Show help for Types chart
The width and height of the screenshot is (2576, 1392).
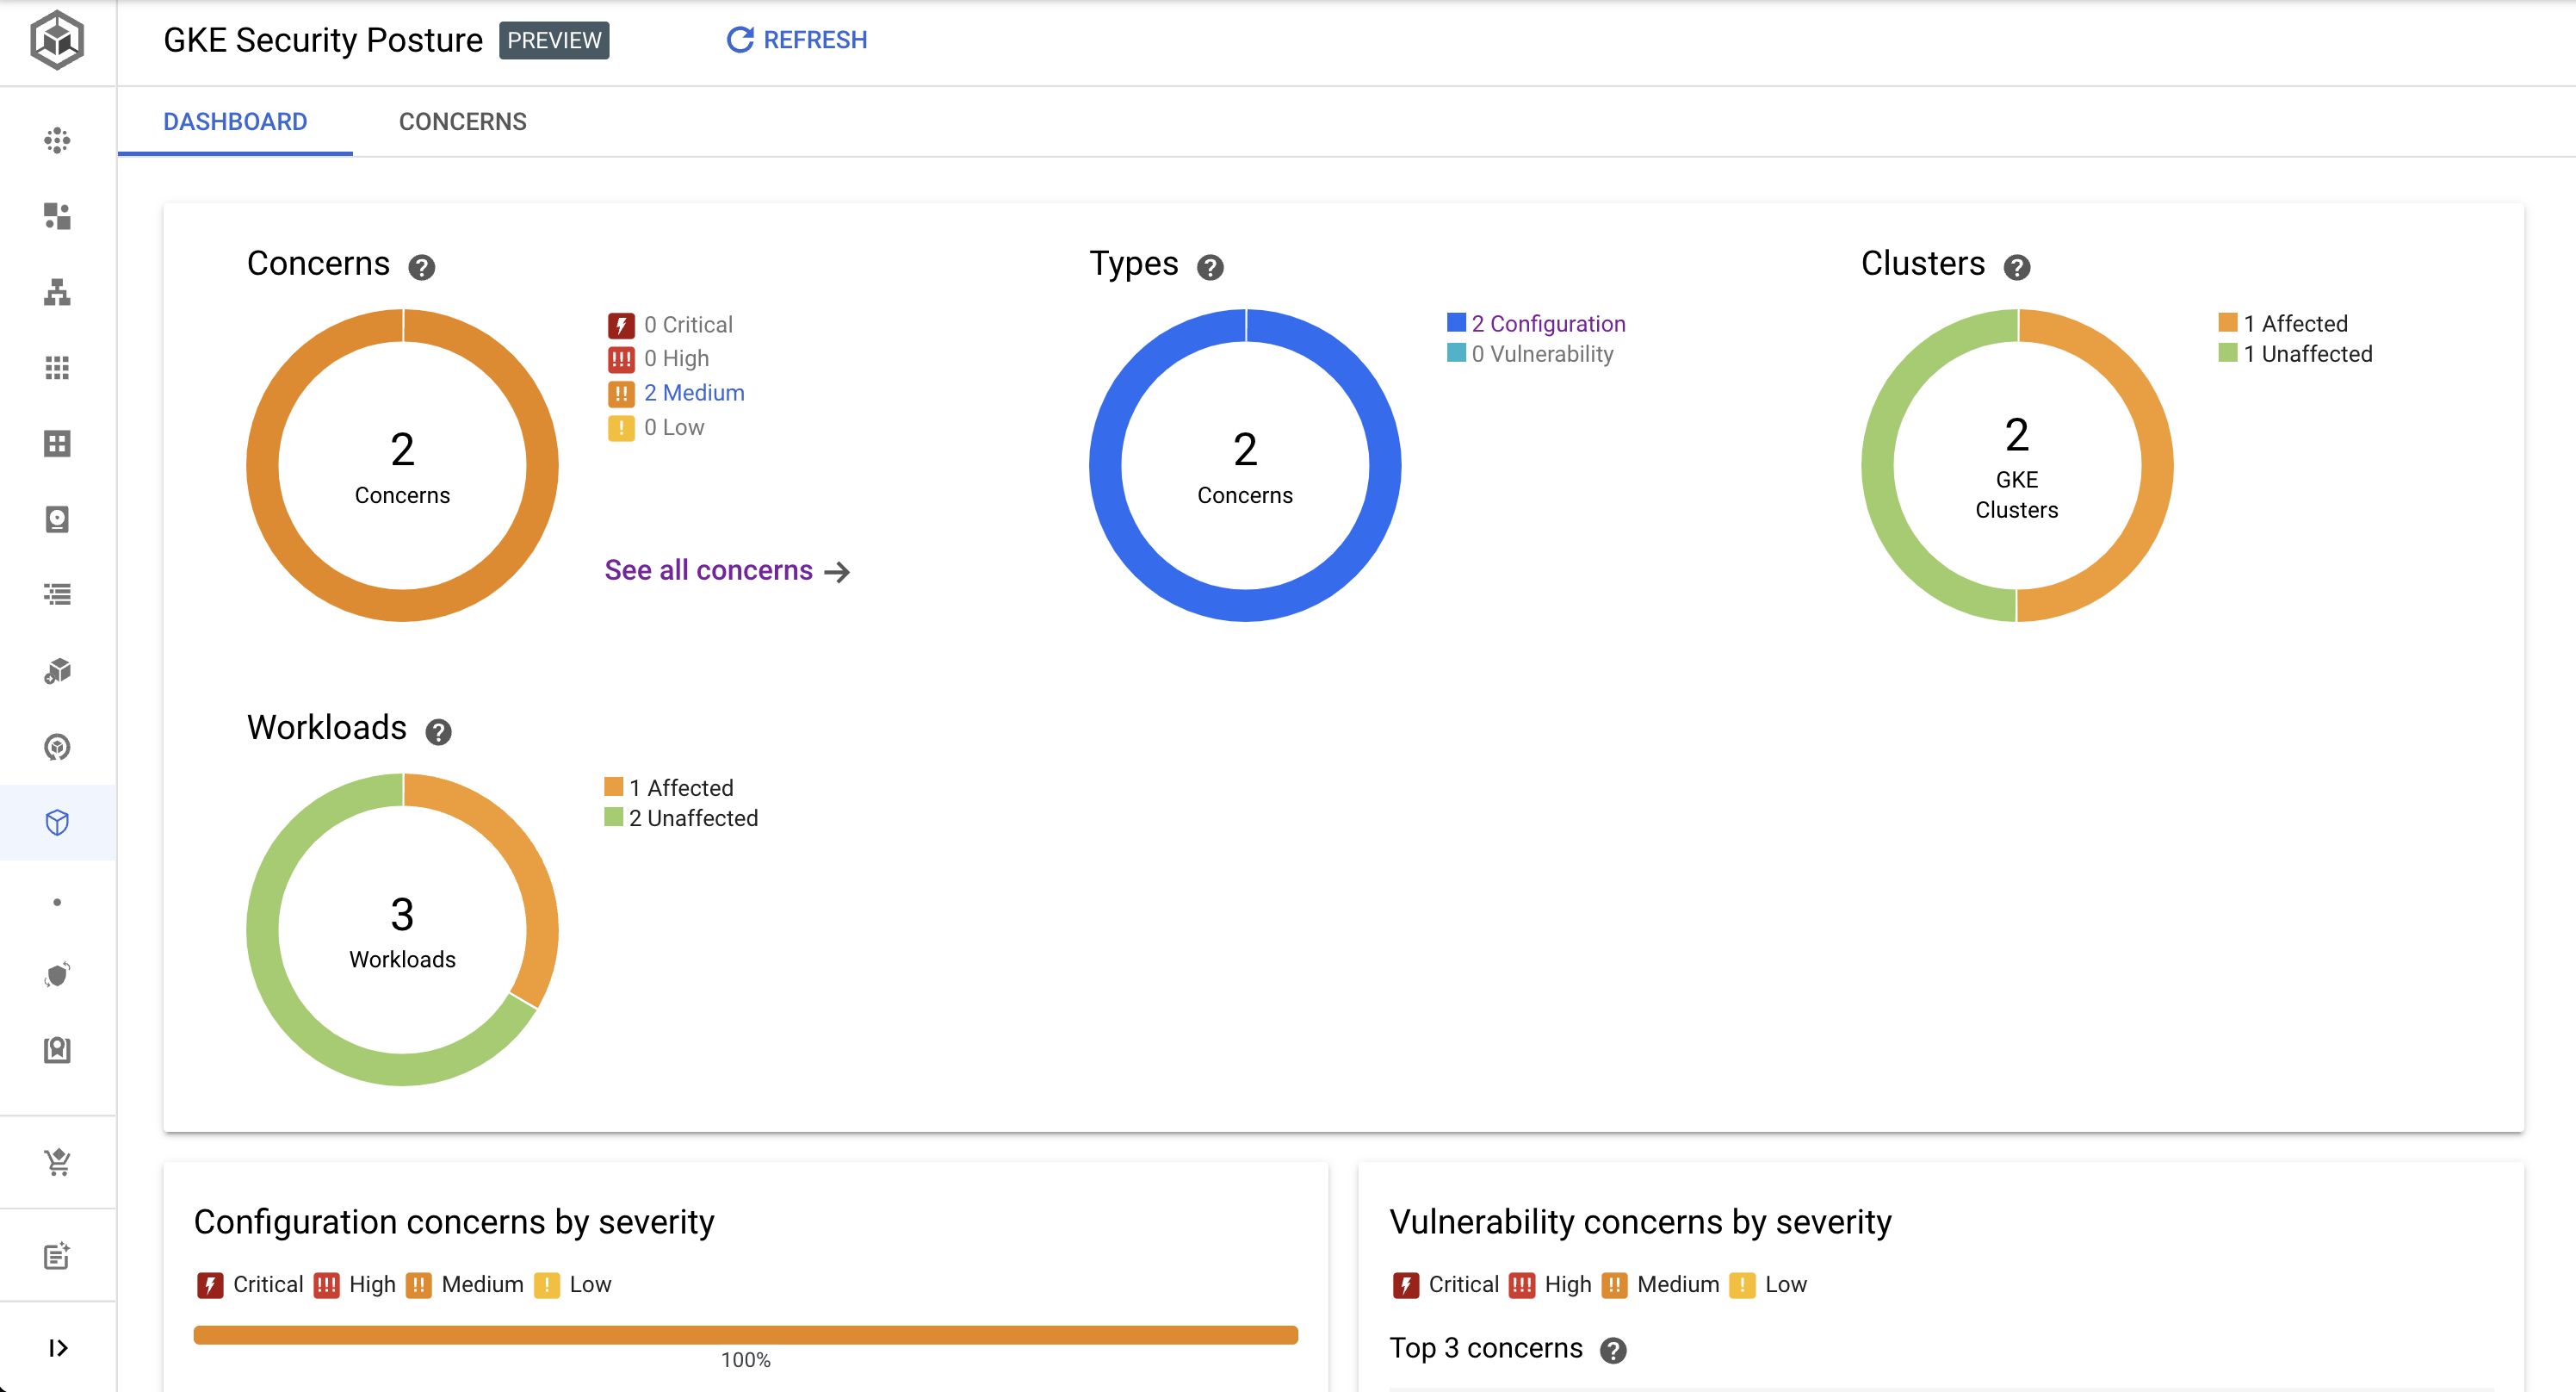coord(1210,267)
